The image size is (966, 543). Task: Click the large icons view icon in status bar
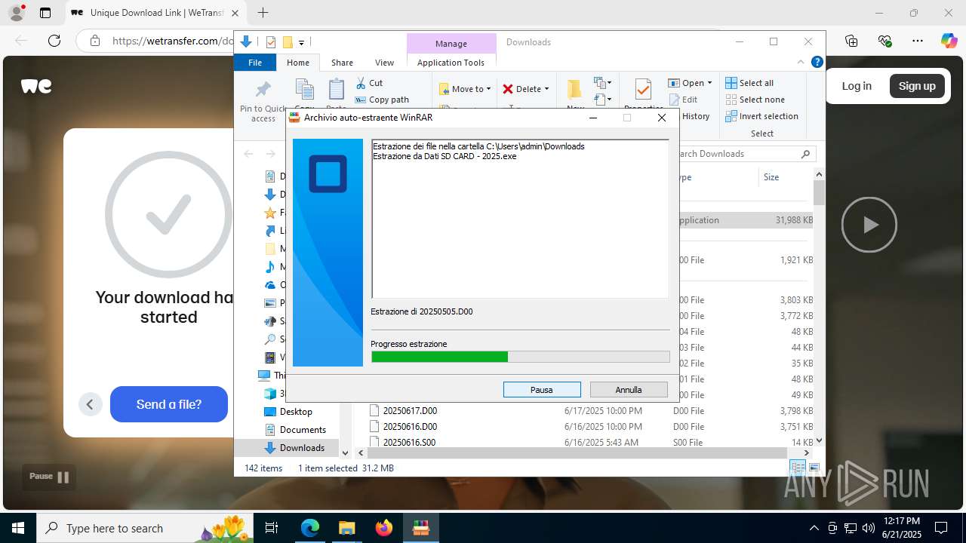coord(814,468)
